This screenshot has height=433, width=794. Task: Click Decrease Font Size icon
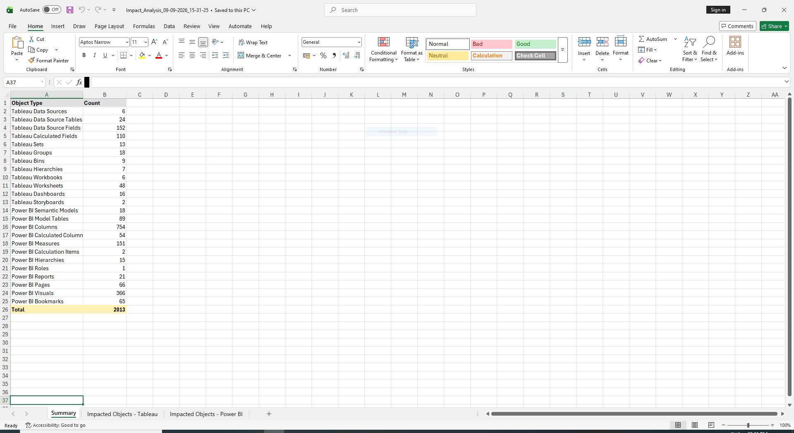click(x=165, y=42)
